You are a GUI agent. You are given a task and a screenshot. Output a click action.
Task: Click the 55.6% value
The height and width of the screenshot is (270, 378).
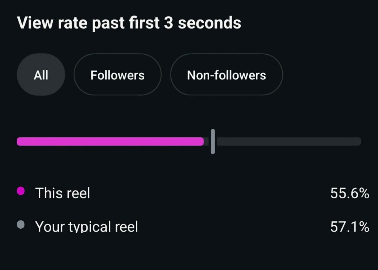(x=349, y=193)
